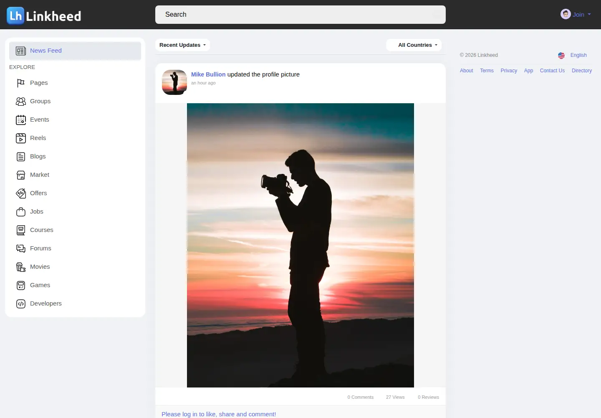
Task: Click the 'an hour ago' timestamp
Action: coord(203,83)
